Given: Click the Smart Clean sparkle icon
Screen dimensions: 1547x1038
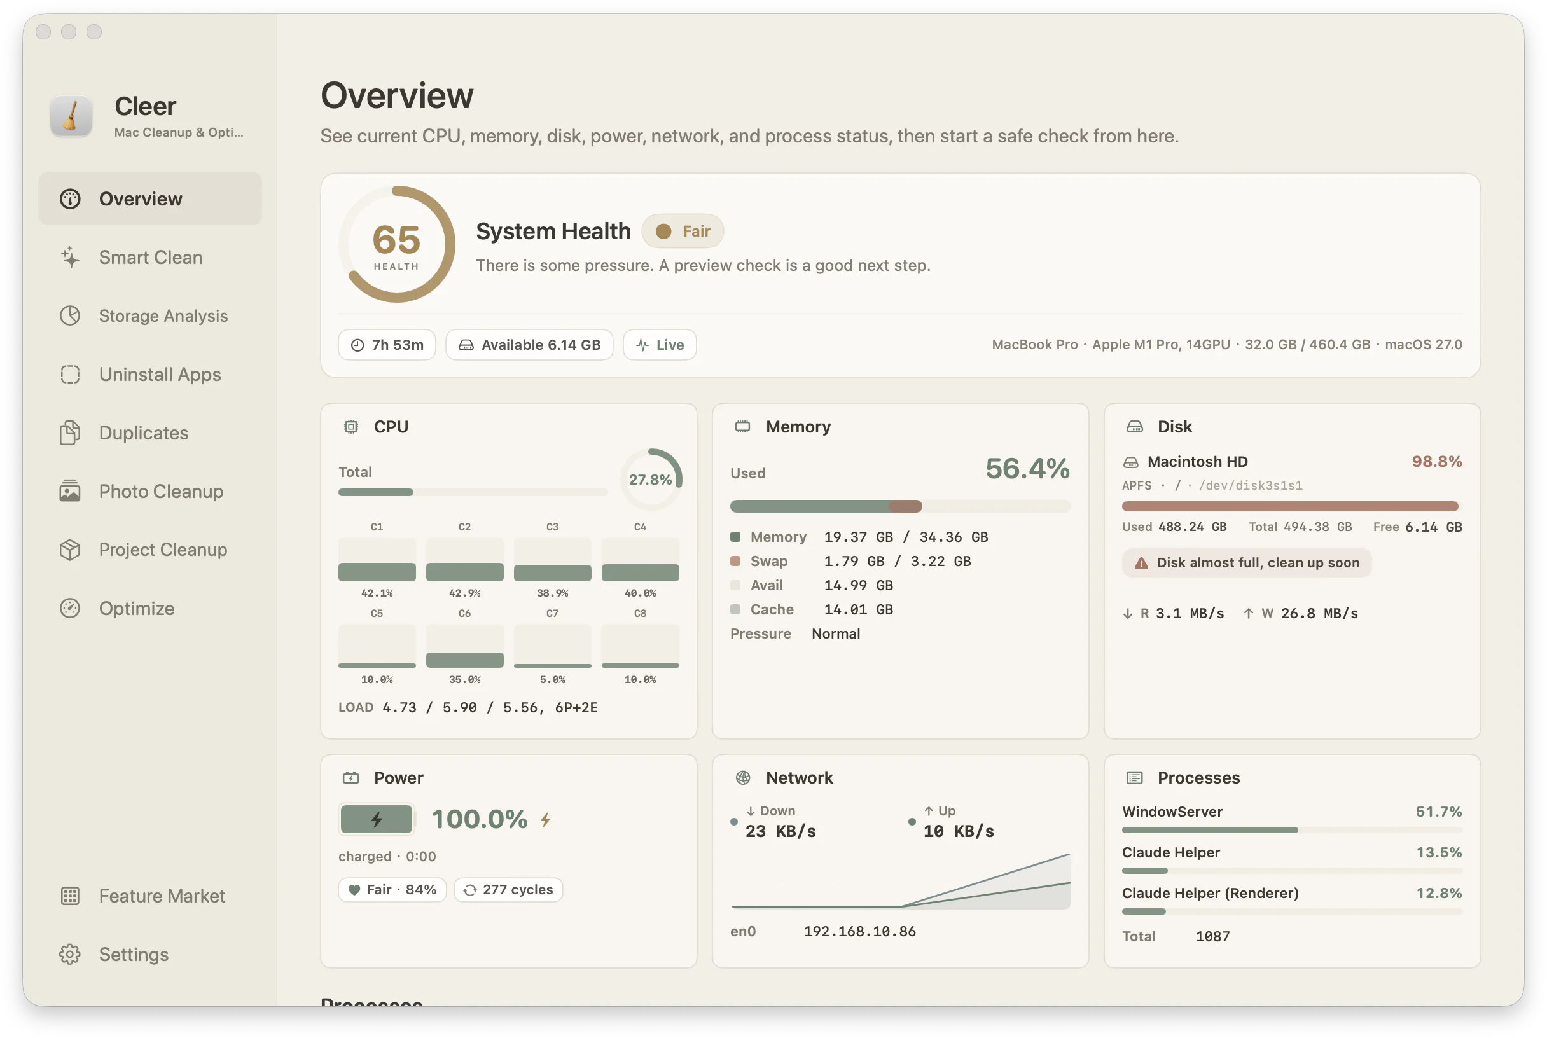Looking at the screenshot, I should click(69, 257).
